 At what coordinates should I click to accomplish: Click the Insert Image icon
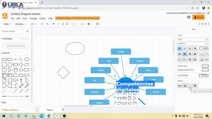pyautogui.click(x=185, y=86)
